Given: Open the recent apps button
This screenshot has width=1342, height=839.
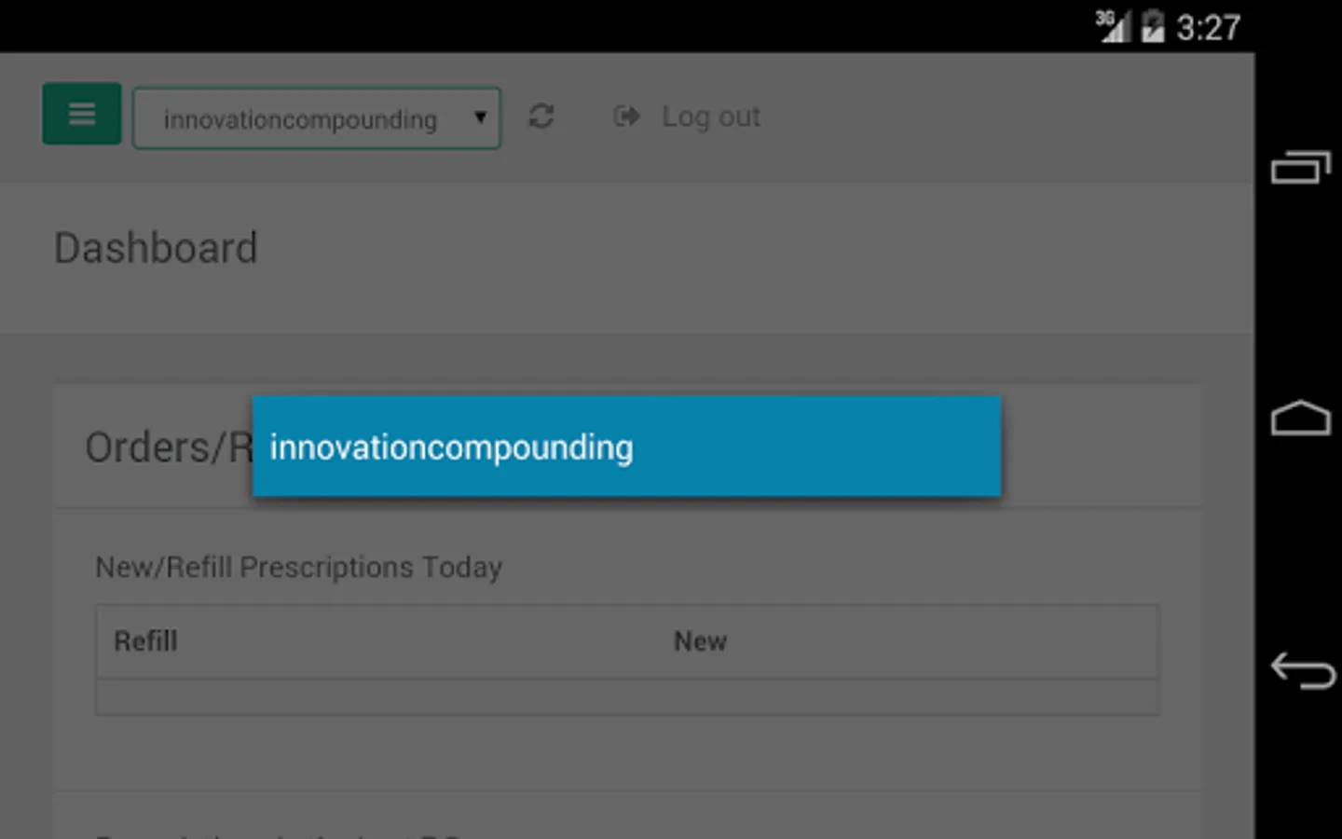Looking at the screenshot, I should coord(1301,168).
